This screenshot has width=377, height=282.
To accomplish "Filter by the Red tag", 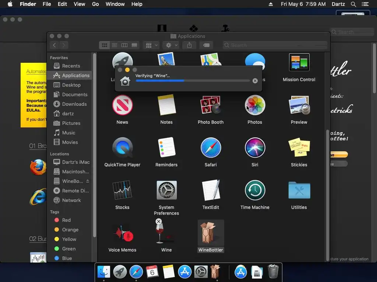I will [x=70, y=220].
